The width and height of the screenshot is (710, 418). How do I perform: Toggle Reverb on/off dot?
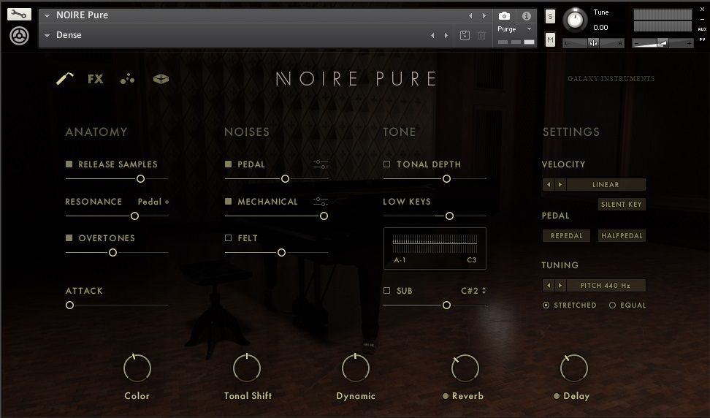[x=446, y=396]
